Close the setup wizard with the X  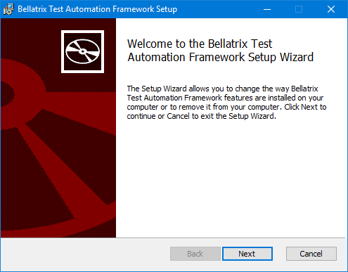[x=331, y=9]
